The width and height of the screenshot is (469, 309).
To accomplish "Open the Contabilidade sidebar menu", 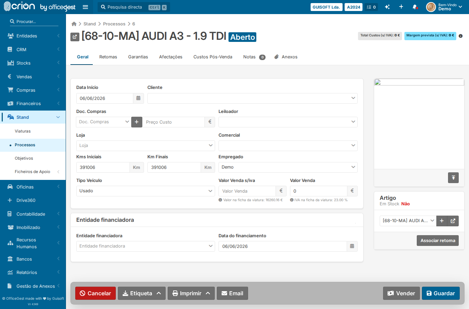I will [x=33, y=214].
